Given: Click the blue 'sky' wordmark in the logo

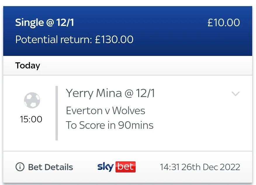Looking at the screenshot, I should click(105, 167).
